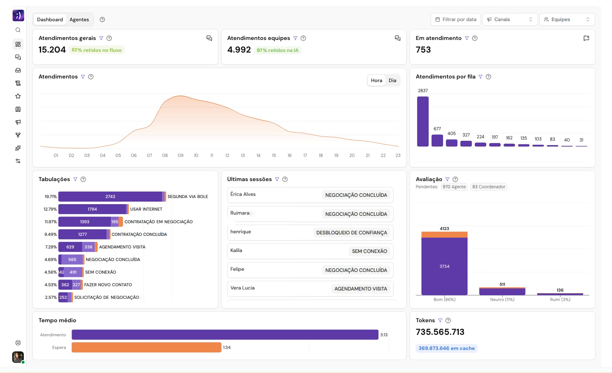The width and height of the screenshot is (612, 373).
Task: Select the Dashboard tab
Action: click(50, 19)
